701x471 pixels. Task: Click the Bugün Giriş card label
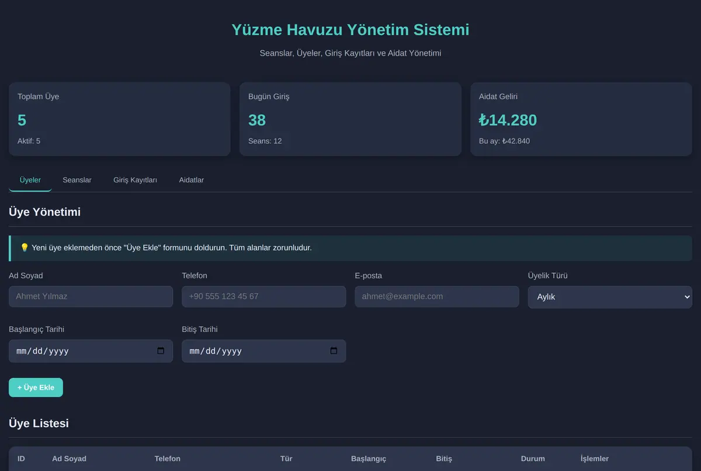tap(269, 96)
